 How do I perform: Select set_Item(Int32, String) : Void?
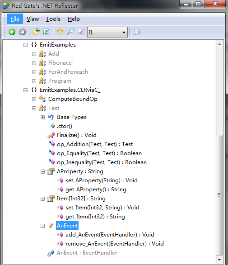102,208
